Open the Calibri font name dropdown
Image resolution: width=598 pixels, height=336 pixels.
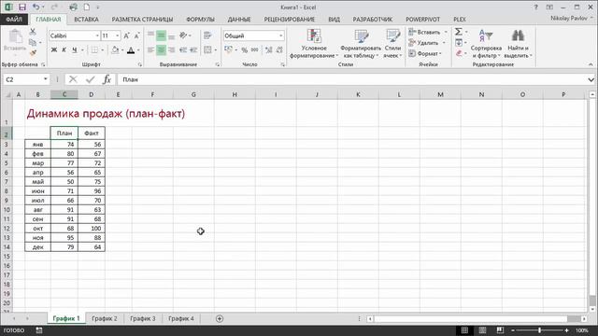[97, 35]
